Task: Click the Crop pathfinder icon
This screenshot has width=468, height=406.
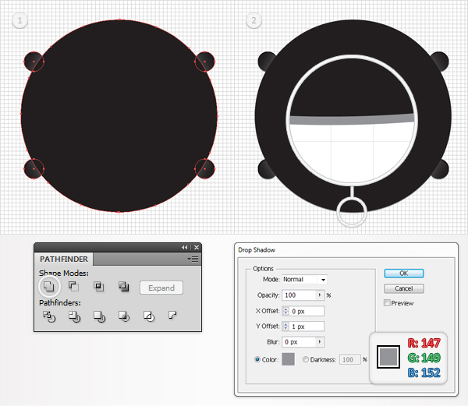Action: (124, 316)
